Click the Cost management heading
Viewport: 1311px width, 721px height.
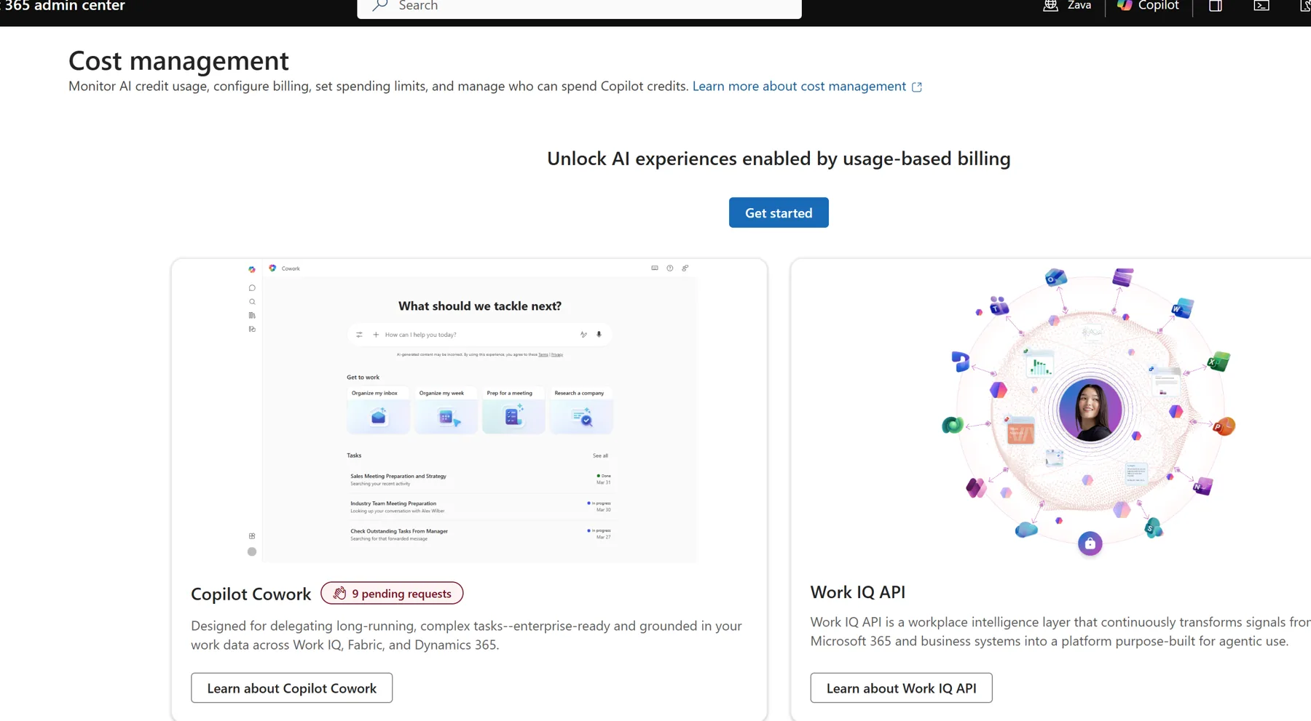click(178, 60)
